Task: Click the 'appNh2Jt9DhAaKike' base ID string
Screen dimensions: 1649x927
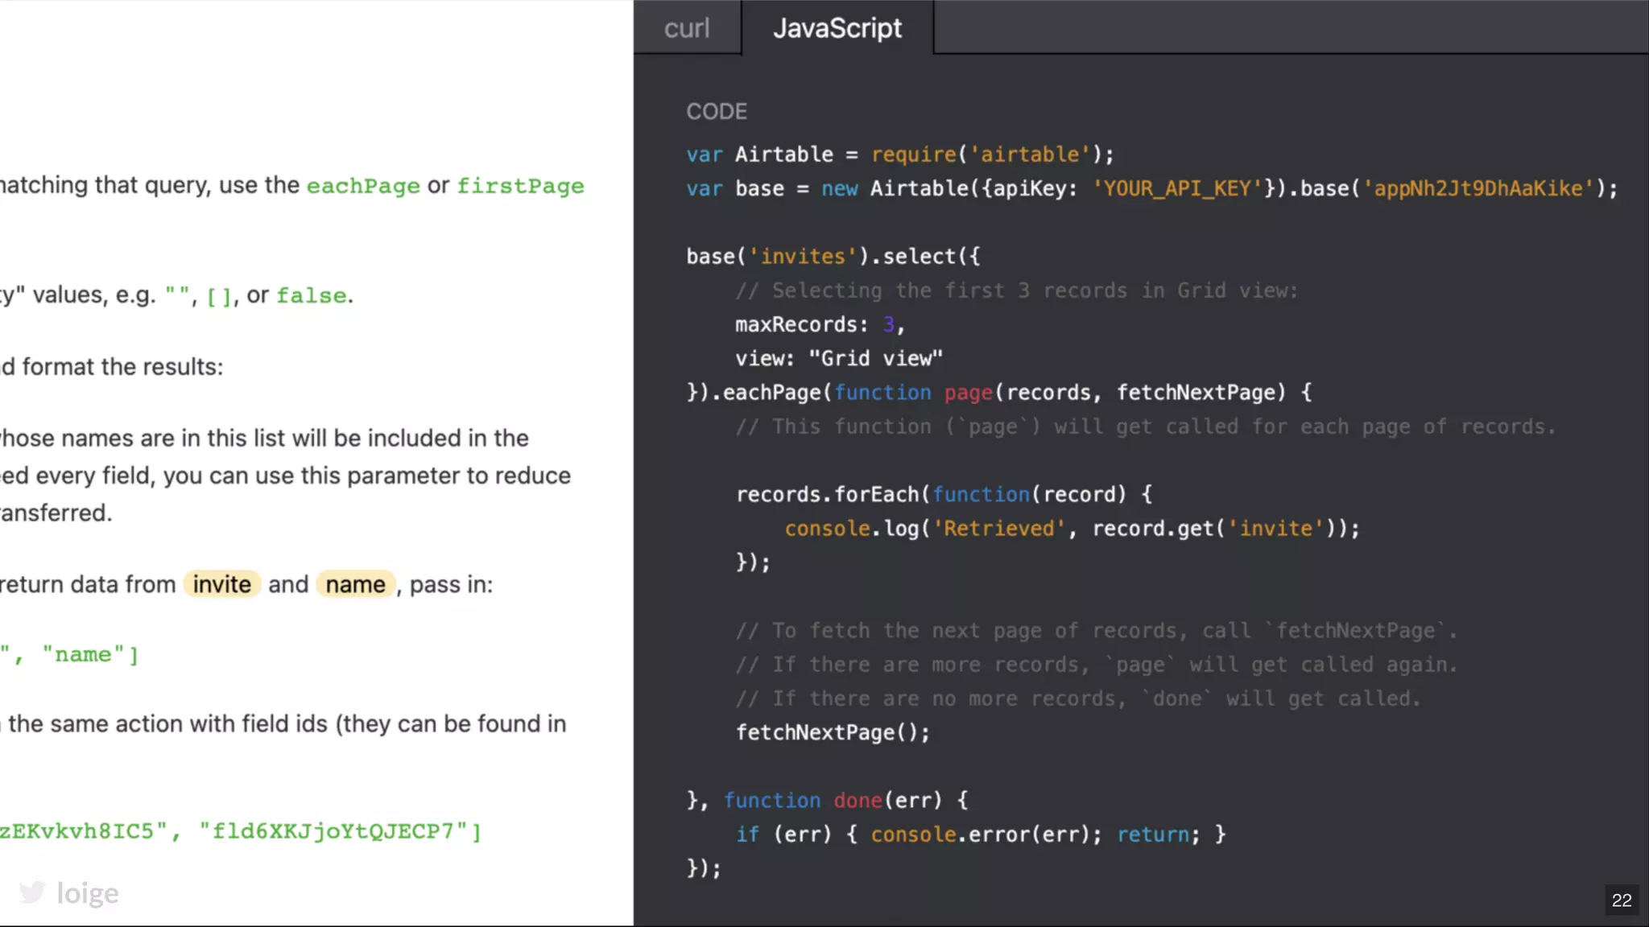Action: [1478, 188]
